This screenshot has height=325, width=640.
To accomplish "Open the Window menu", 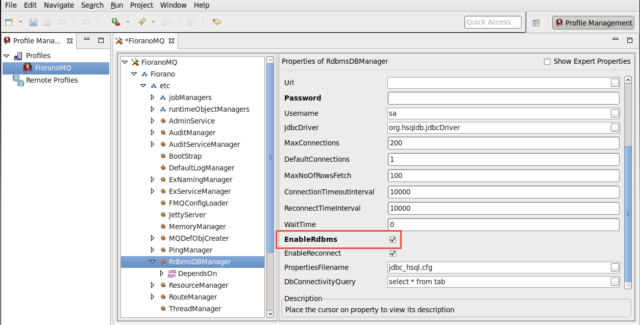I will [x=174, y=5].
